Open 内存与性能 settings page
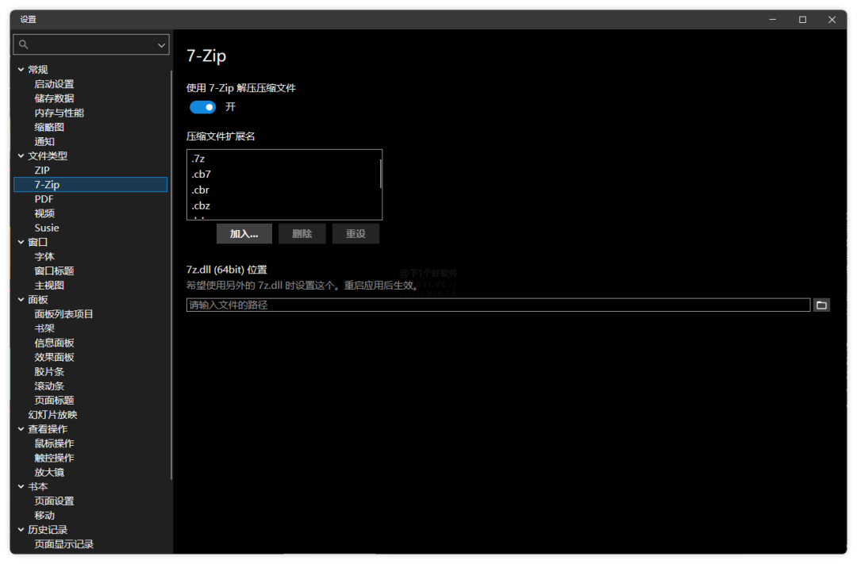 59,113
